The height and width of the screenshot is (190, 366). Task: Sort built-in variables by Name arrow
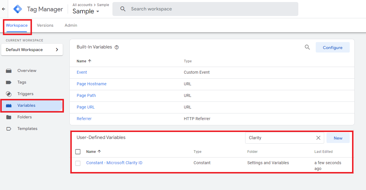90,61
